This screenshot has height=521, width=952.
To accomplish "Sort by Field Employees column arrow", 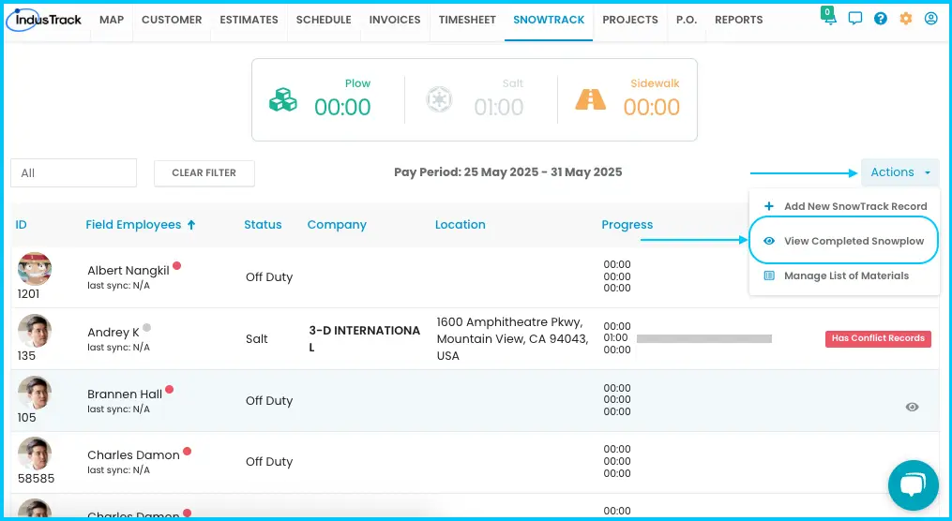I will (191, 224).
